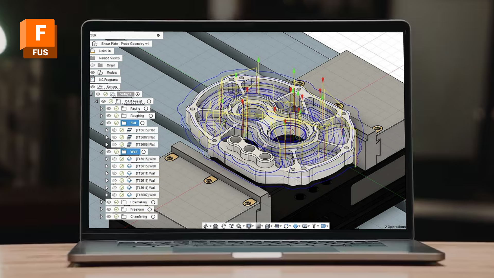Click the NC Programs icon
Screen dimensions: 494x278
(x=93, y=80)
